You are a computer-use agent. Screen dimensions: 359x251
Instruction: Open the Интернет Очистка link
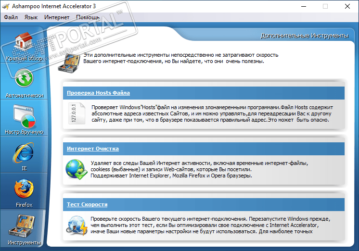pos(93,149)
